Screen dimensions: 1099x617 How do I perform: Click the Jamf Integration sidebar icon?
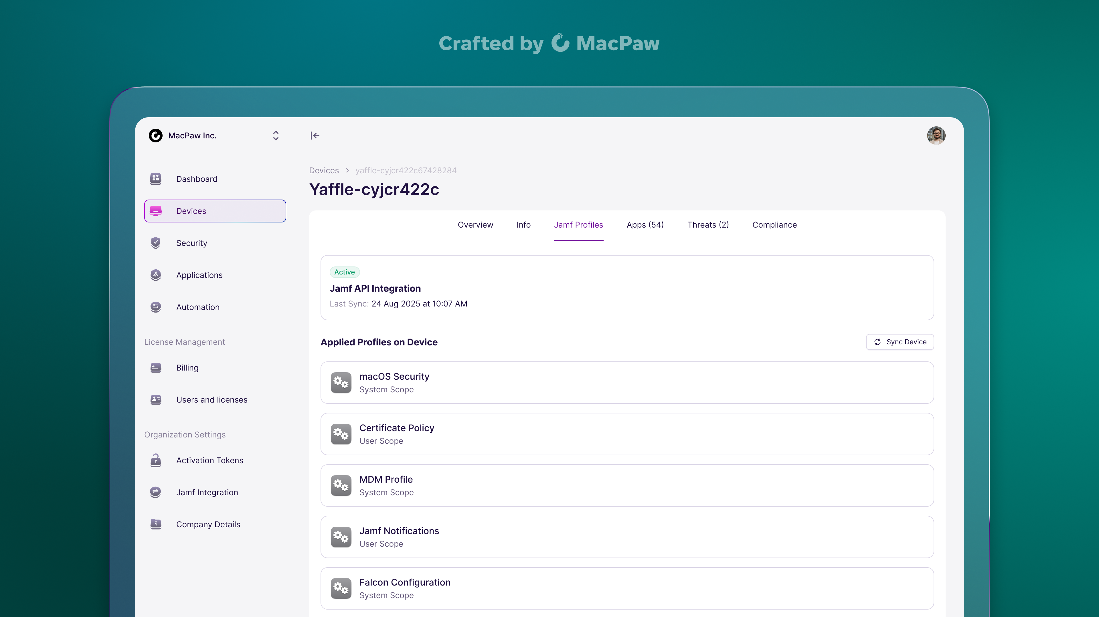pyautogui.click(x=156, y=492)
